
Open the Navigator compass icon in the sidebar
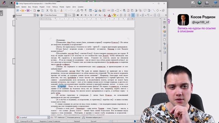coord(165,36)
